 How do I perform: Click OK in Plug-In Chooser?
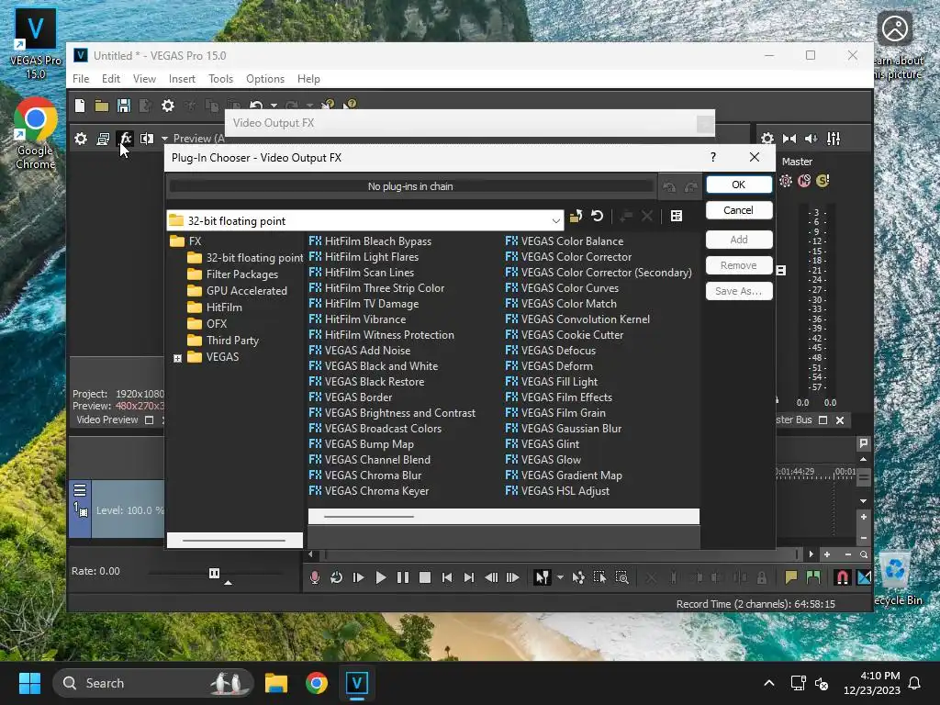pyautogui.click(x=739, y=185)
